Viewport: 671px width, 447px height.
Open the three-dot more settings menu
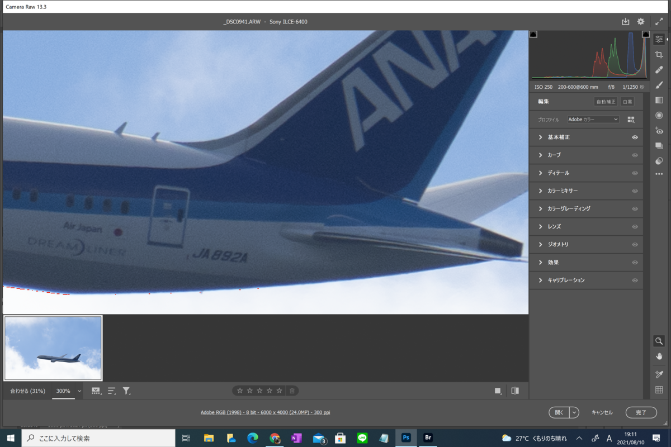point(659,174)
